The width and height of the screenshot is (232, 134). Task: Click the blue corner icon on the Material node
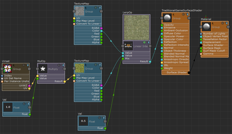(227, 23)
